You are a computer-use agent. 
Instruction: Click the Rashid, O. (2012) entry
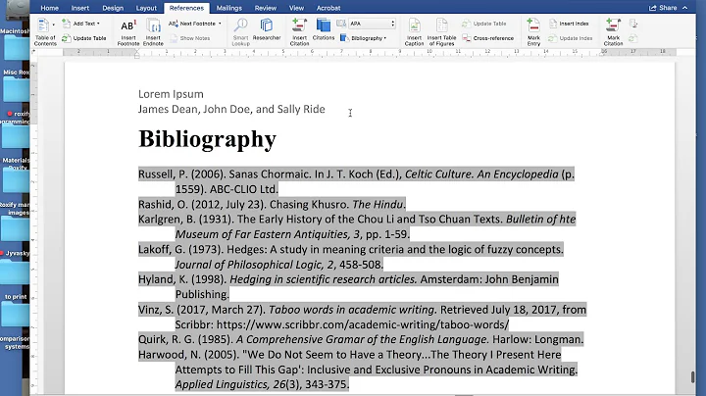272,204
